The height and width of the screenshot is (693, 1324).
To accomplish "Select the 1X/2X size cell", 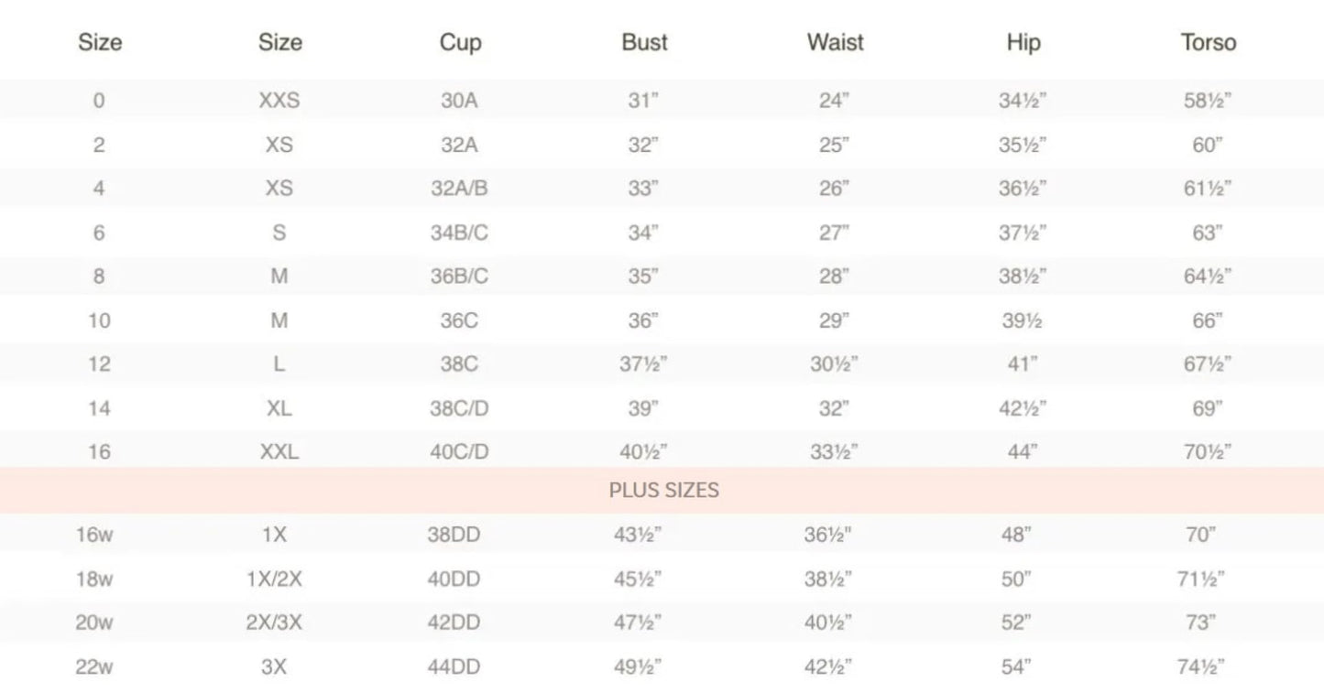I will 274,579.
